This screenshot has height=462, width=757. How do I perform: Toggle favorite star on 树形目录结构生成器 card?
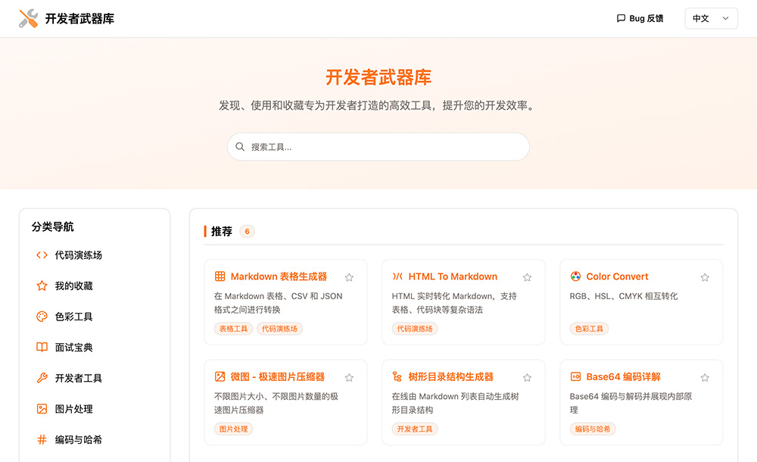pos(527,377)
